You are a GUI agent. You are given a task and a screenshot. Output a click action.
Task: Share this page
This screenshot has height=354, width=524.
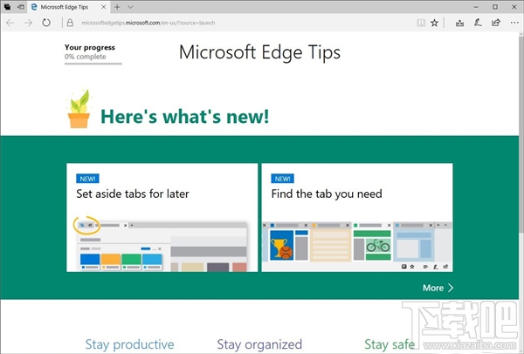tap(496, 23)
